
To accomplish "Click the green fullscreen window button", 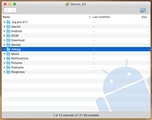I will point(15,4).
